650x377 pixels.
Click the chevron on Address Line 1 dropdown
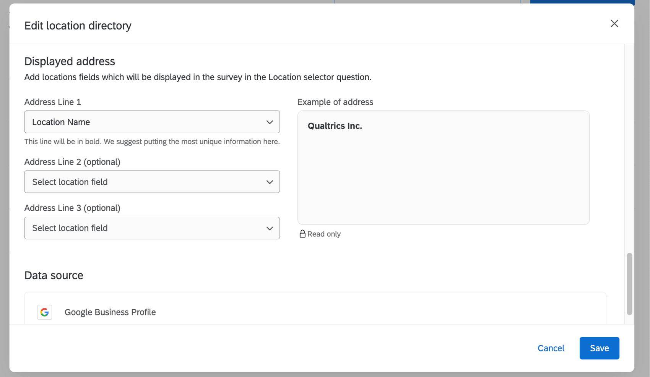[270, 122]
